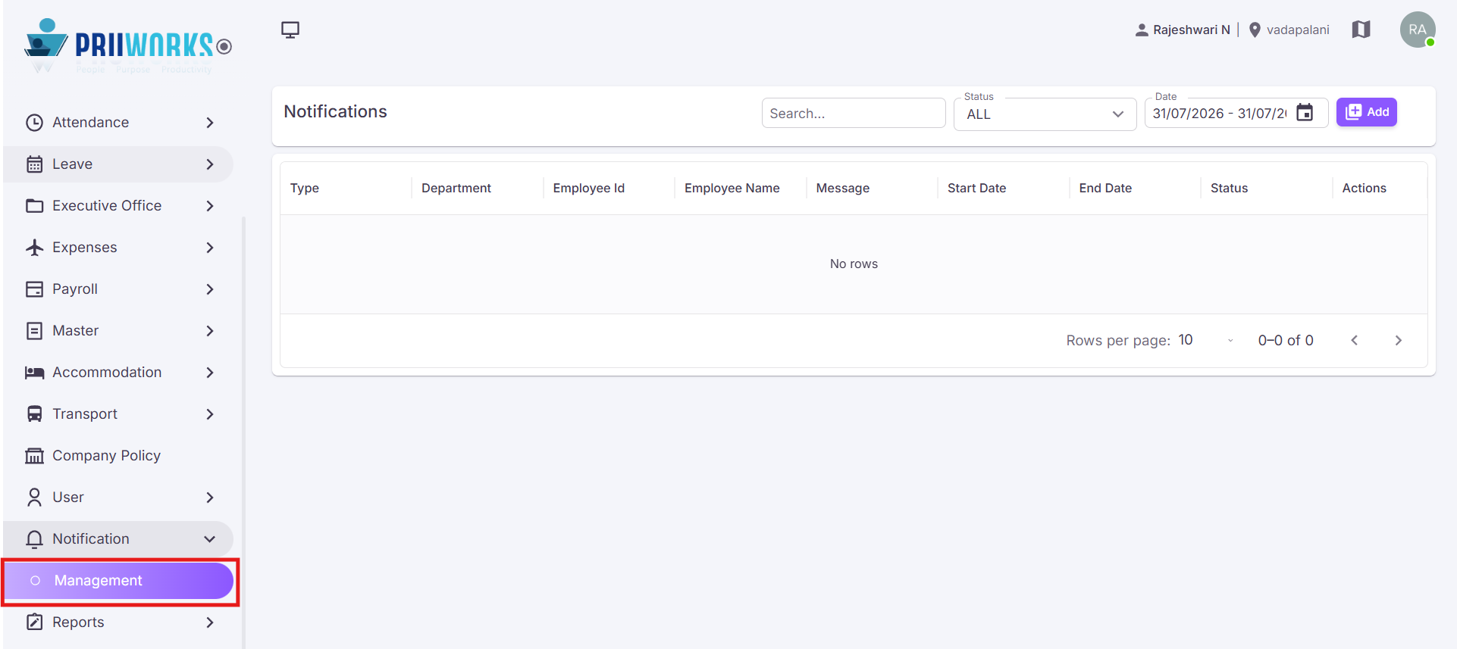Click the Attendance clock icon
The height and width of the screenshot is (649, 1457).
click(x=34, y=123)
